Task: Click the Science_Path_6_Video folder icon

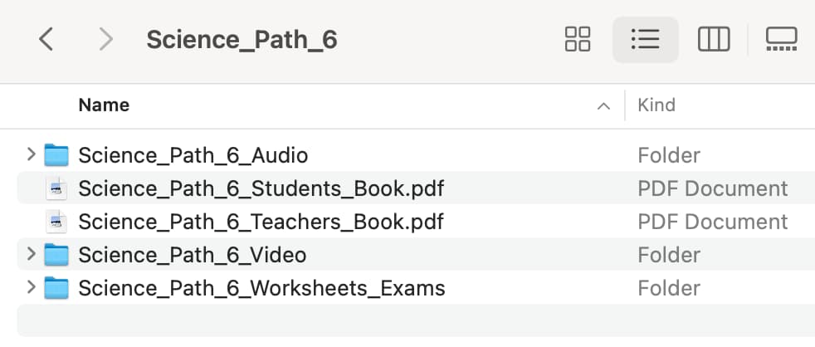Action: point(56,255)
